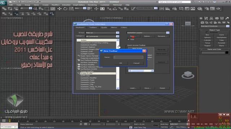Click the Mirror tool icon
Screen dimensions: 231x129
pyautogui.click(x=162, y=9)
